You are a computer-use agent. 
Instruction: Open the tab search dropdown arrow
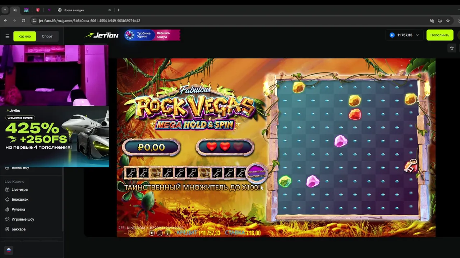point(5,10)
